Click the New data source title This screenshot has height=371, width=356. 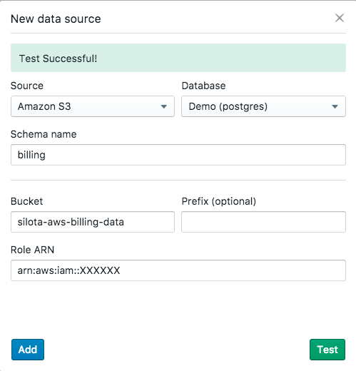click(x=56, y=19)
